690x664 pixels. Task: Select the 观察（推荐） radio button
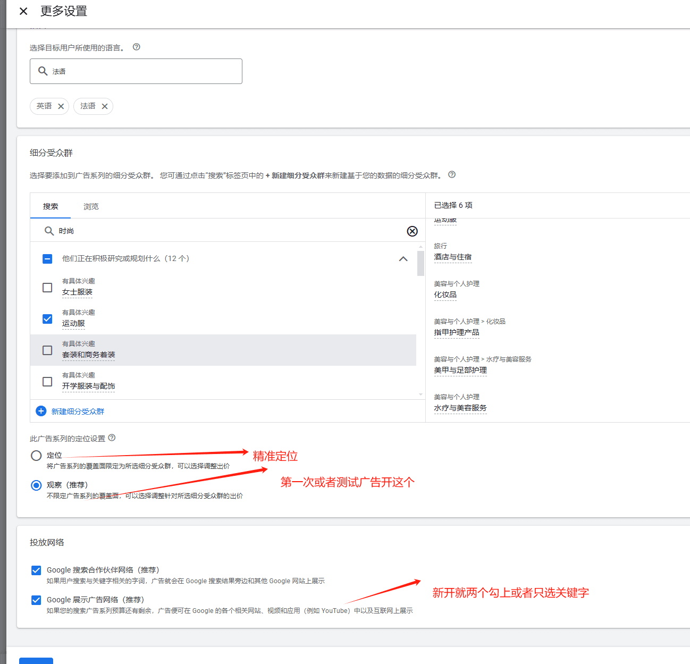pos(36,485)
